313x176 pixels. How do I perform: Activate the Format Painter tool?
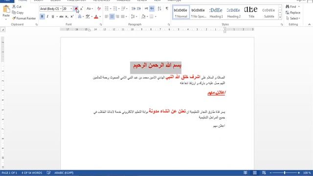tap(24, 19)
